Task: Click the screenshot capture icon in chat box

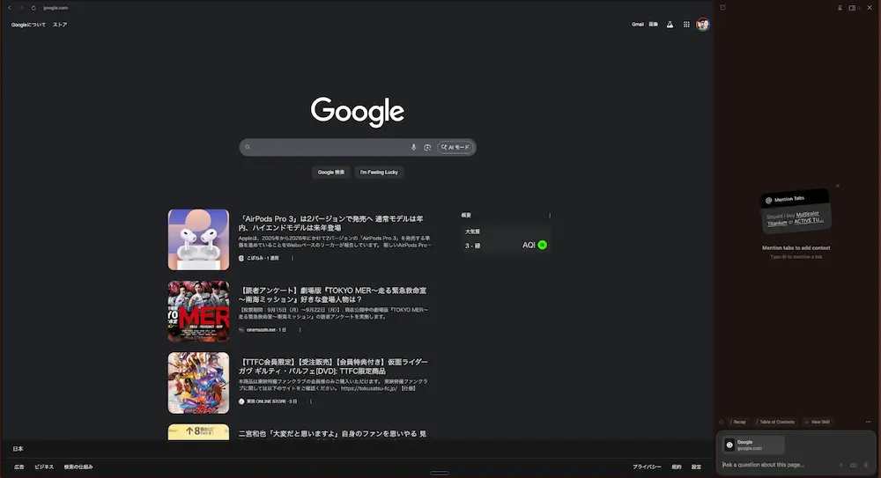Action: (854, 465)
